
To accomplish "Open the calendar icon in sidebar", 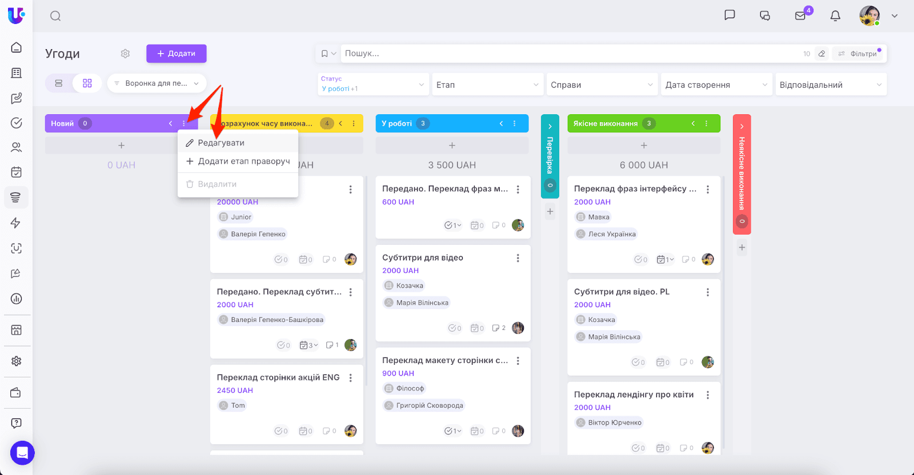I will pyautogui.click(x=17, y=172).
